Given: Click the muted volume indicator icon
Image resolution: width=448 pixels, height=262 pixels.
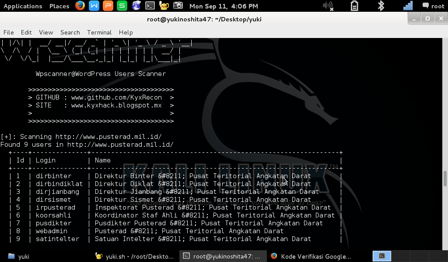Looking at the screenshot, I should (x=328, y=6).
